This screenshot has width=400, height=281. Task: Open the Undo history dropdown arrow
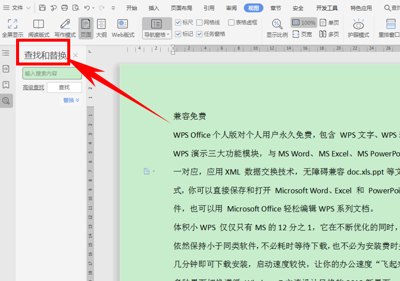[93, 8]
